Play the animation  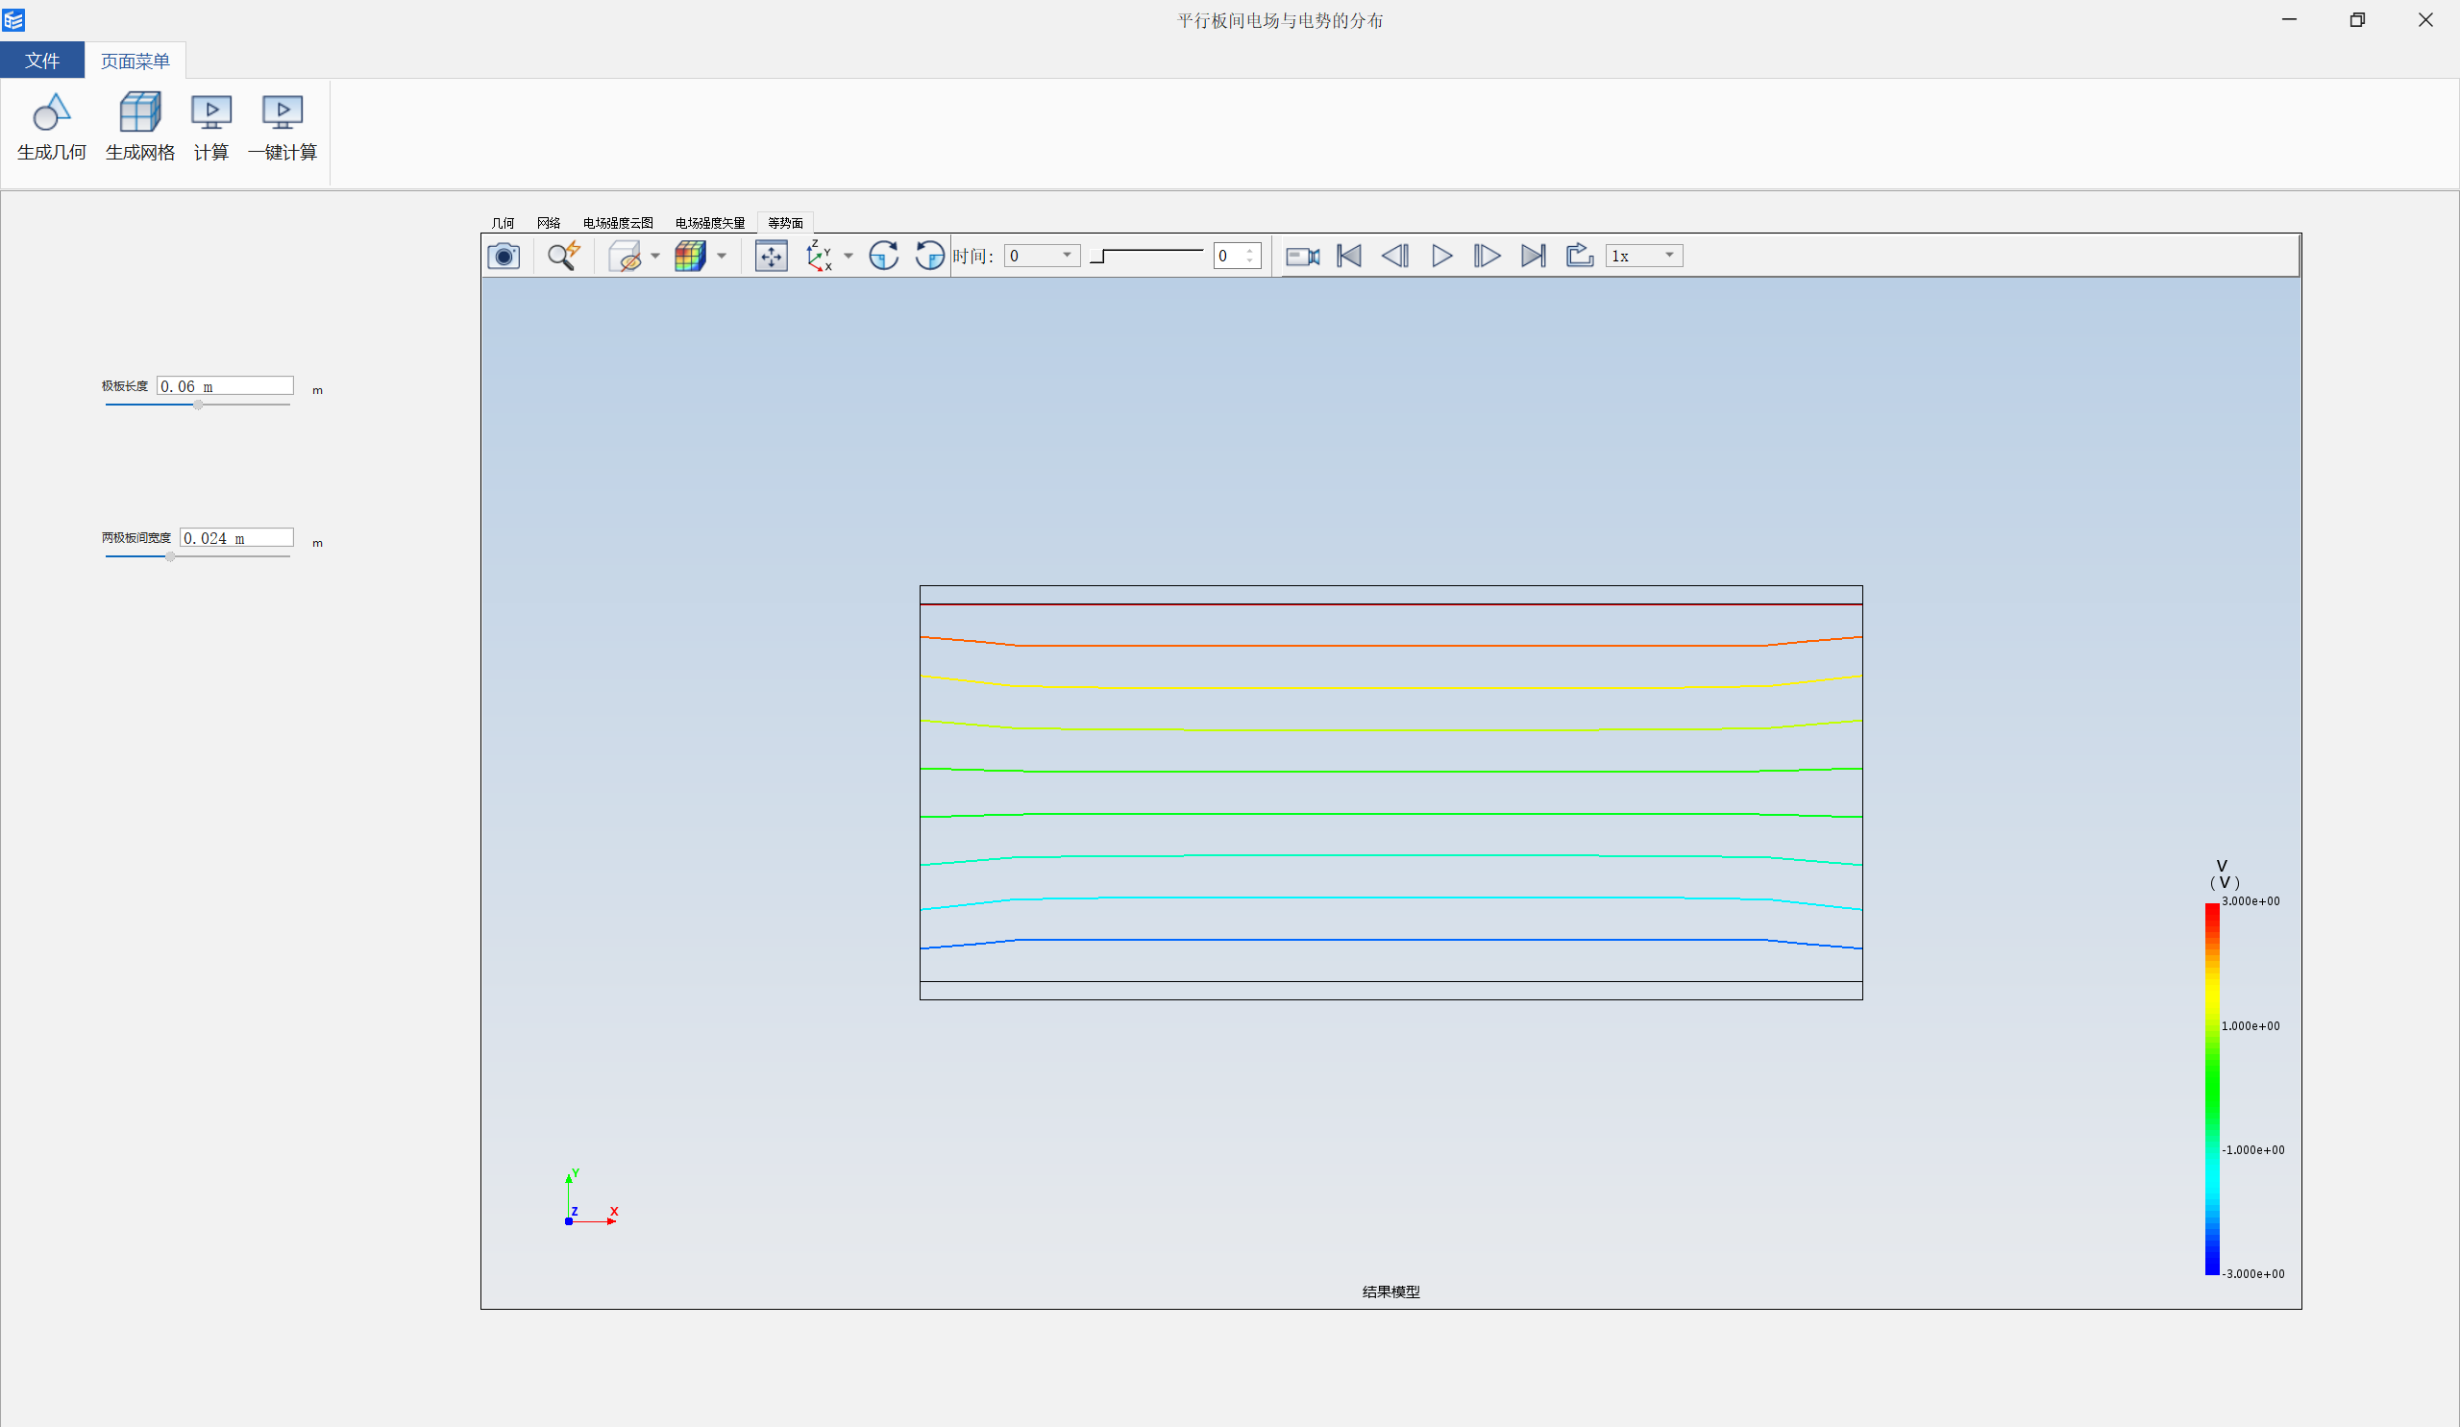pyautogui.click(x=1441, y=256)
